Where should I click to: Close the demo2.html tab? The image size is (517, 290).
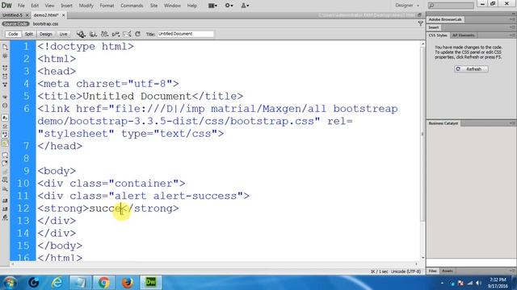pyautogui.click(x=63, y=15)
